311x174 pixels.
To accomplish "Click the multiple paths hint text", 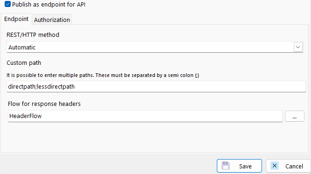I will point(103,75).
